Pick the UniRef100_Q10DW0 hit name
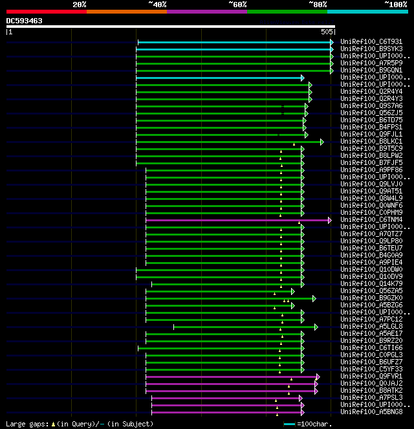The image size is (414, 429). pos(371,269)
